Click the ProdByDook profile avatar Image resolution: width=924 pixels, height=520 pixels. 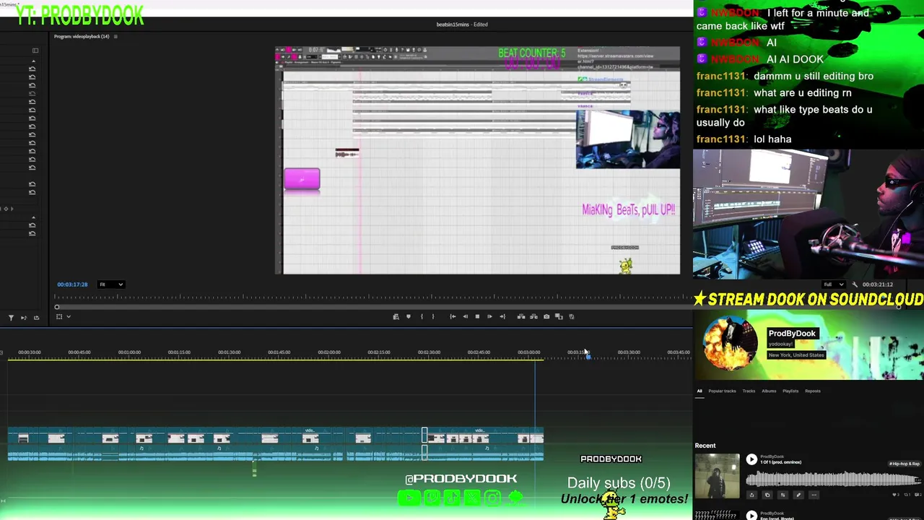click(730, 344)
